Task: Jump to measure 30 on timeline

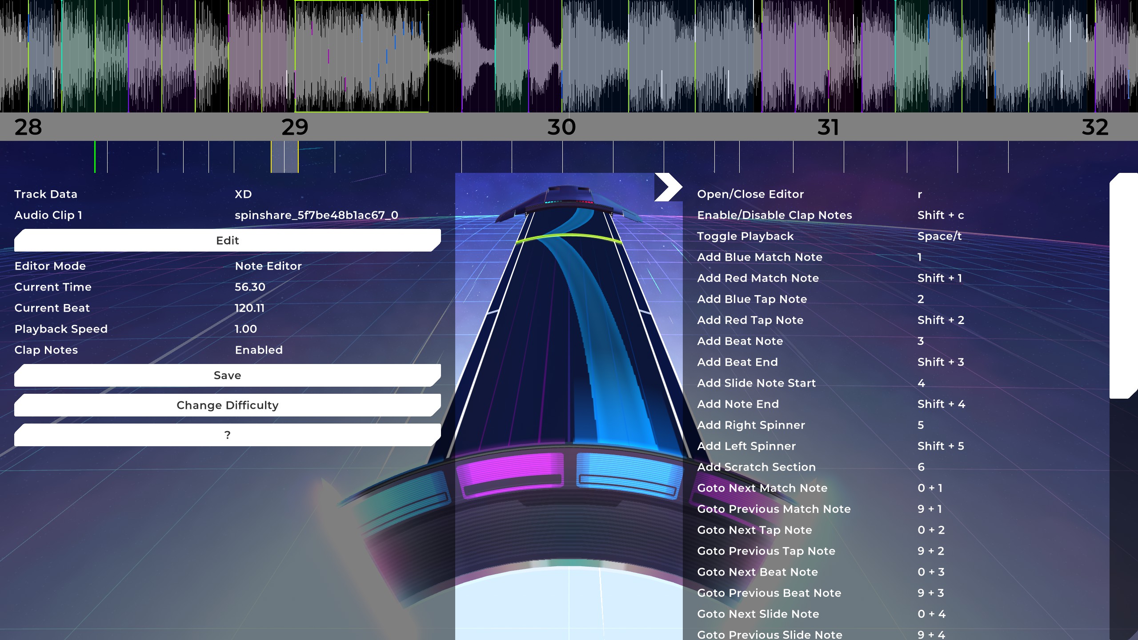Action: pos(561,127)
